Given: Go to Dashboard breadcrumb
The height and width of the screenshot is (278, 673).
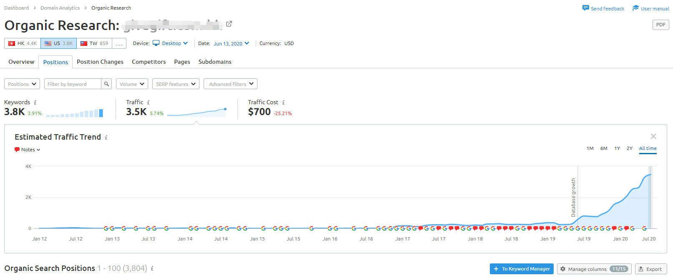Looking at the screenshot, I should pos(17,8).
